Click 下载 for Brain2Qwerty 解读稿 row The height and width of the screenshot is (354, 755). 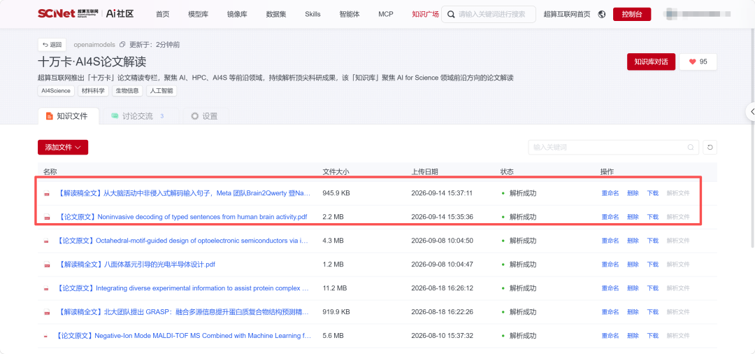pyautogui.click(x=652, y=193)
